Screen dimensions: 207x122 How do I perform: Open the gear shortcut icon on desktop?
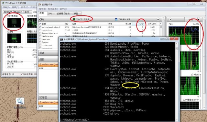pos(20,101)
